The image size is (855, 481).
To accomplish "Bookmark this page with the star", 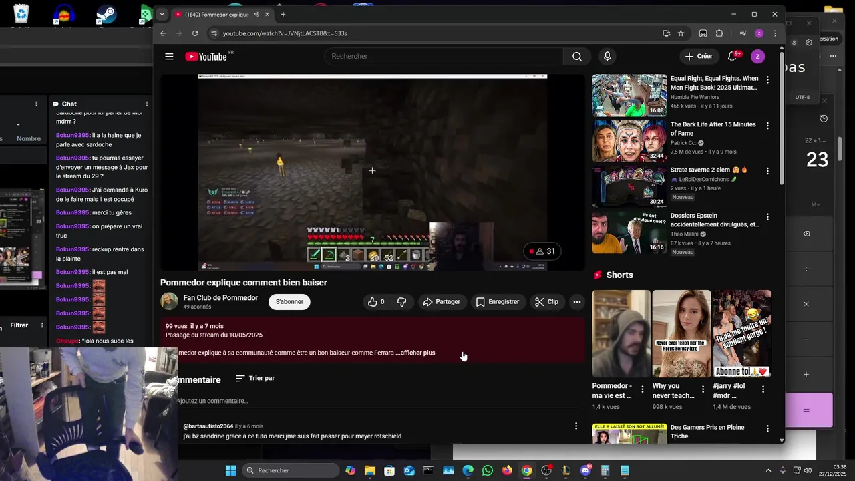I will (x=681, y=33).
